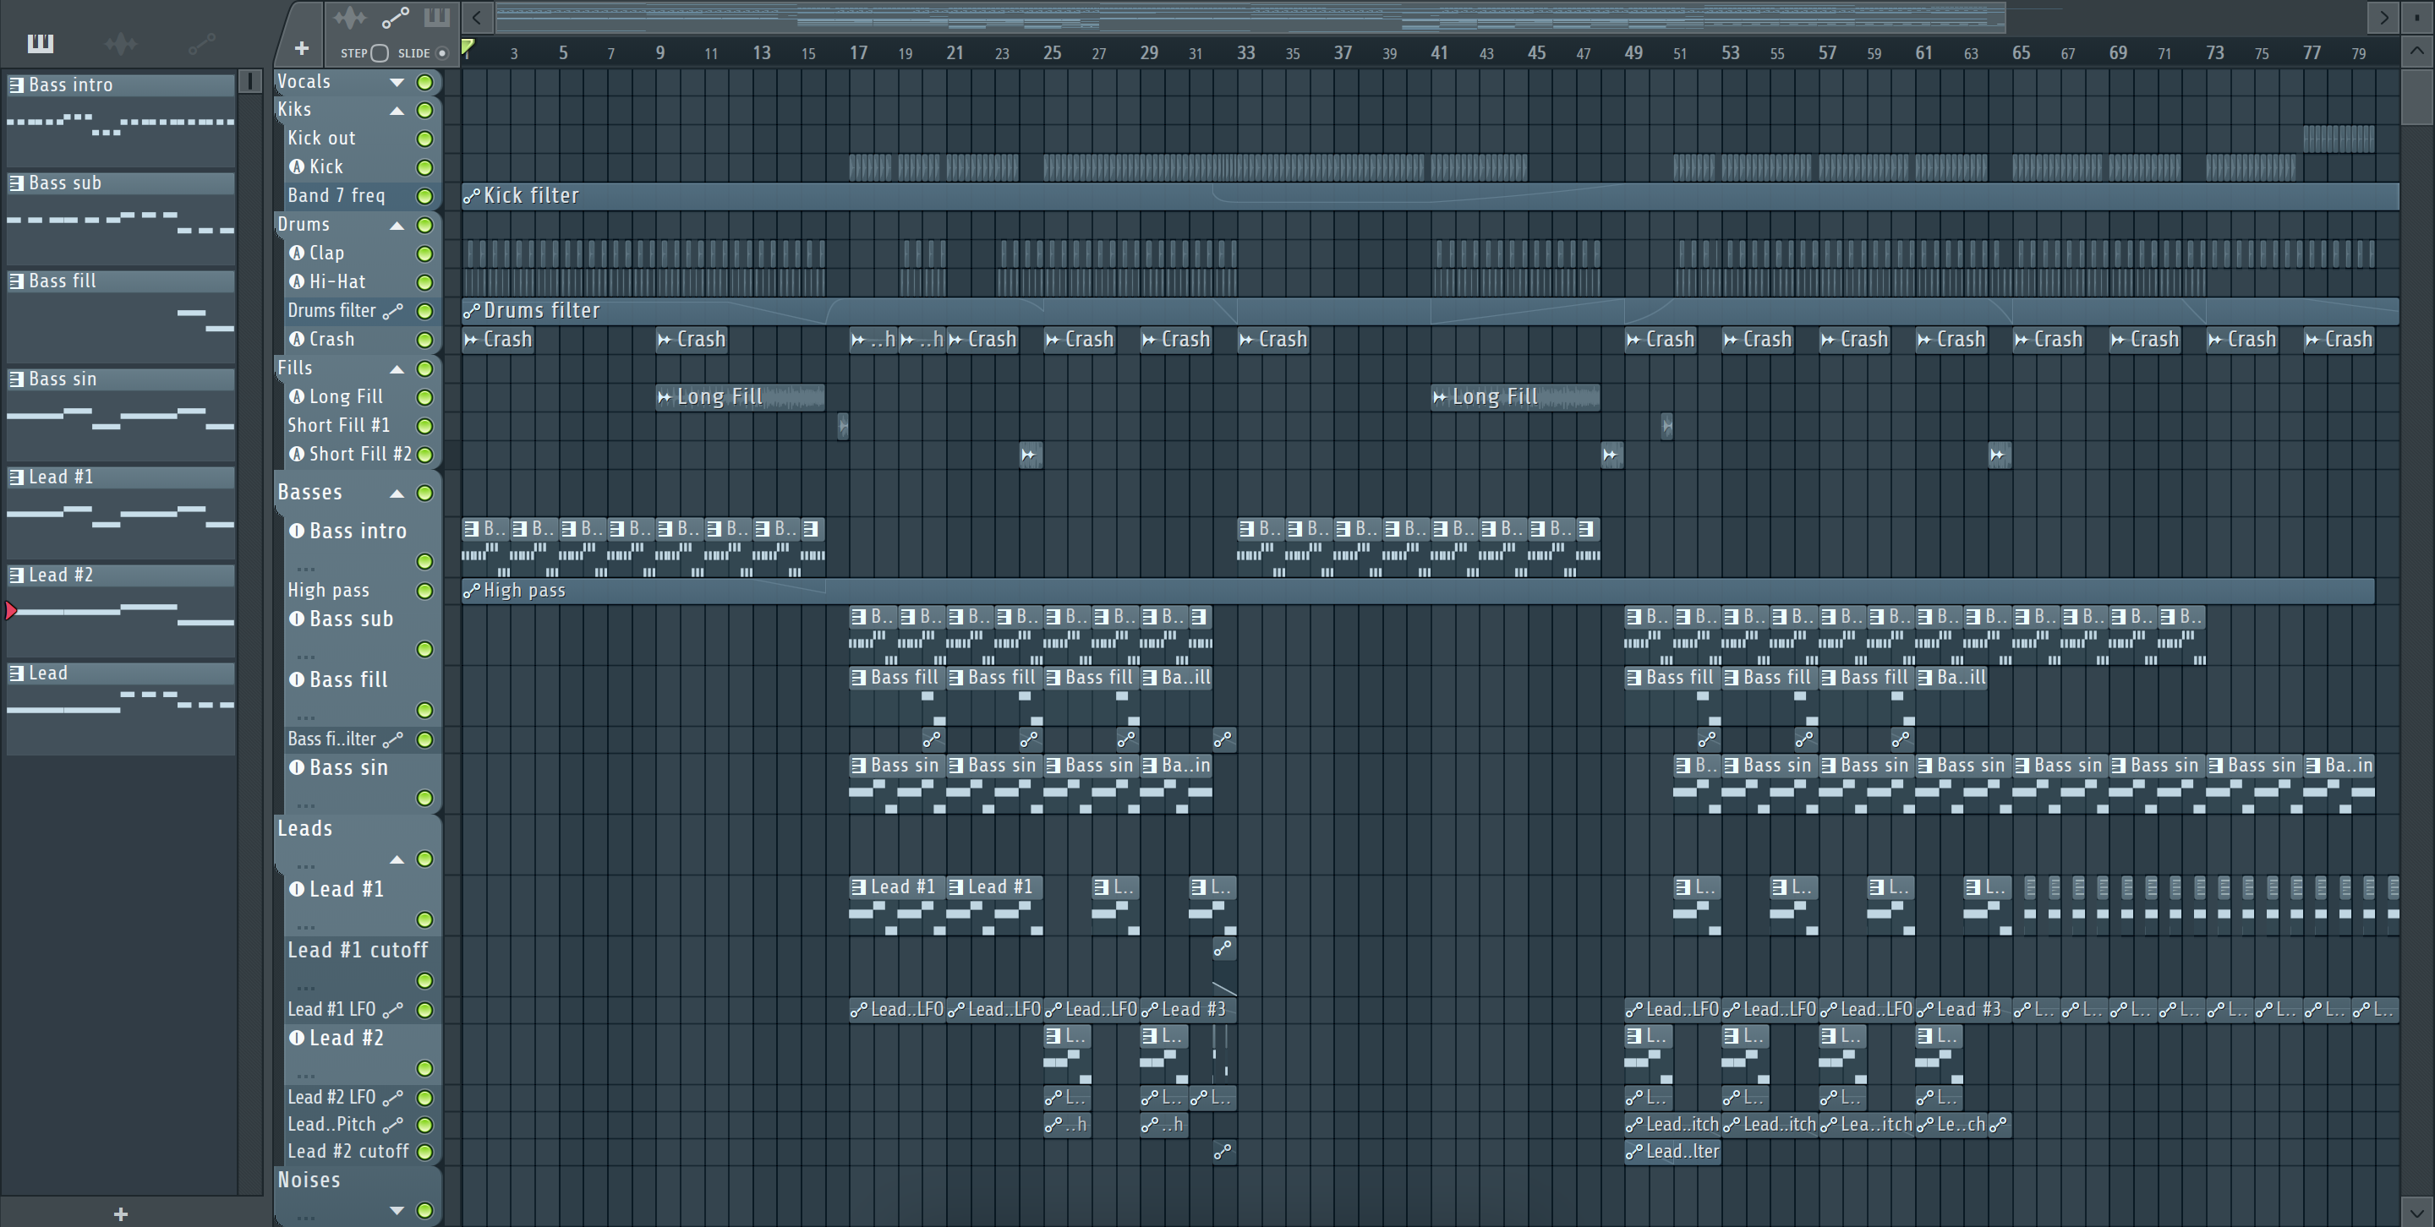Choose the automation curve picker icon
This screenshot has width=2435, height=1227.
pyautogui.click(x=394, y=17)
